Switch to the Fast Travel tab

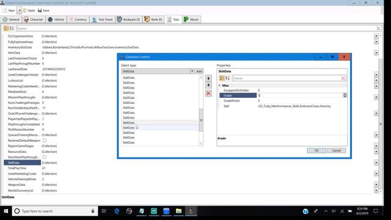click(x=102, y=20)
